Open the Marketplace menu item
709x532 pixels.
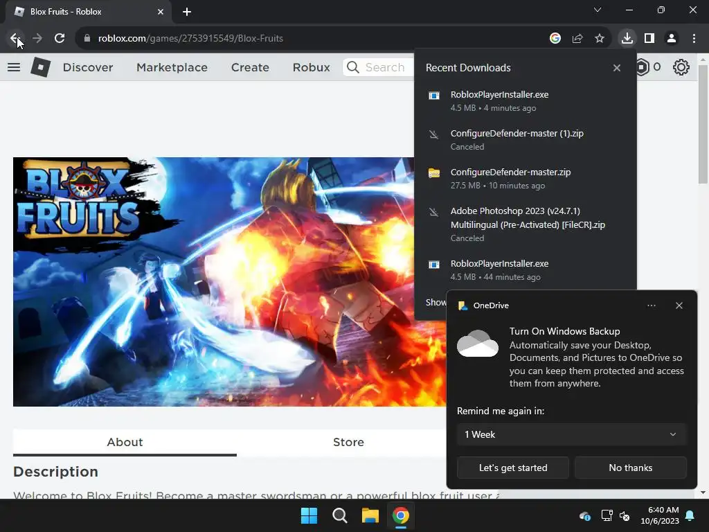click(172, 67)
